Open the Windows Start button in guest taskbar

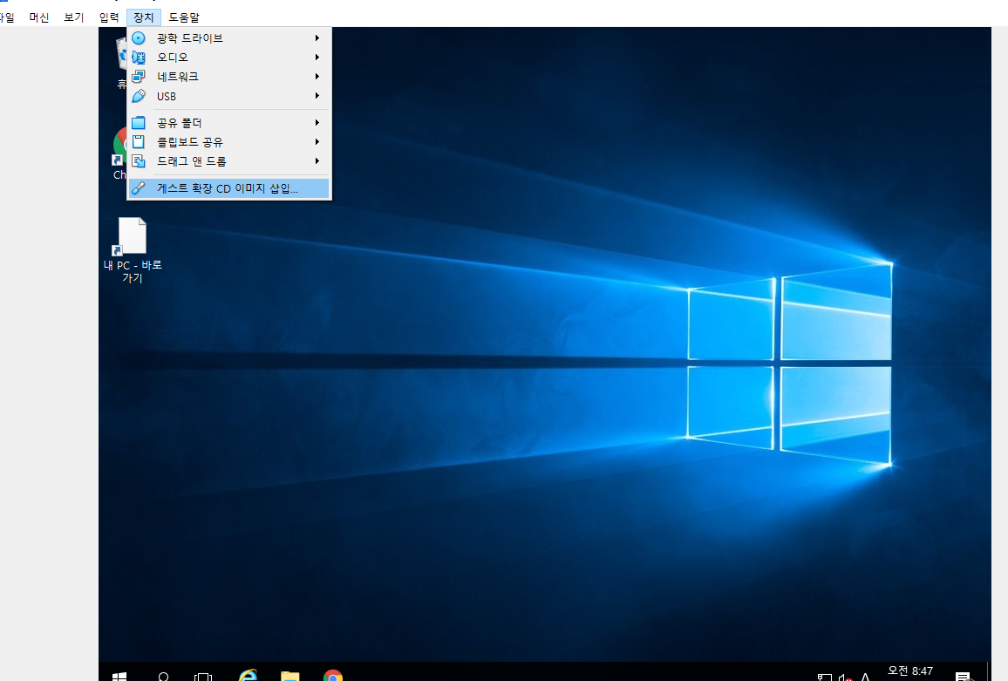(119, 676)
